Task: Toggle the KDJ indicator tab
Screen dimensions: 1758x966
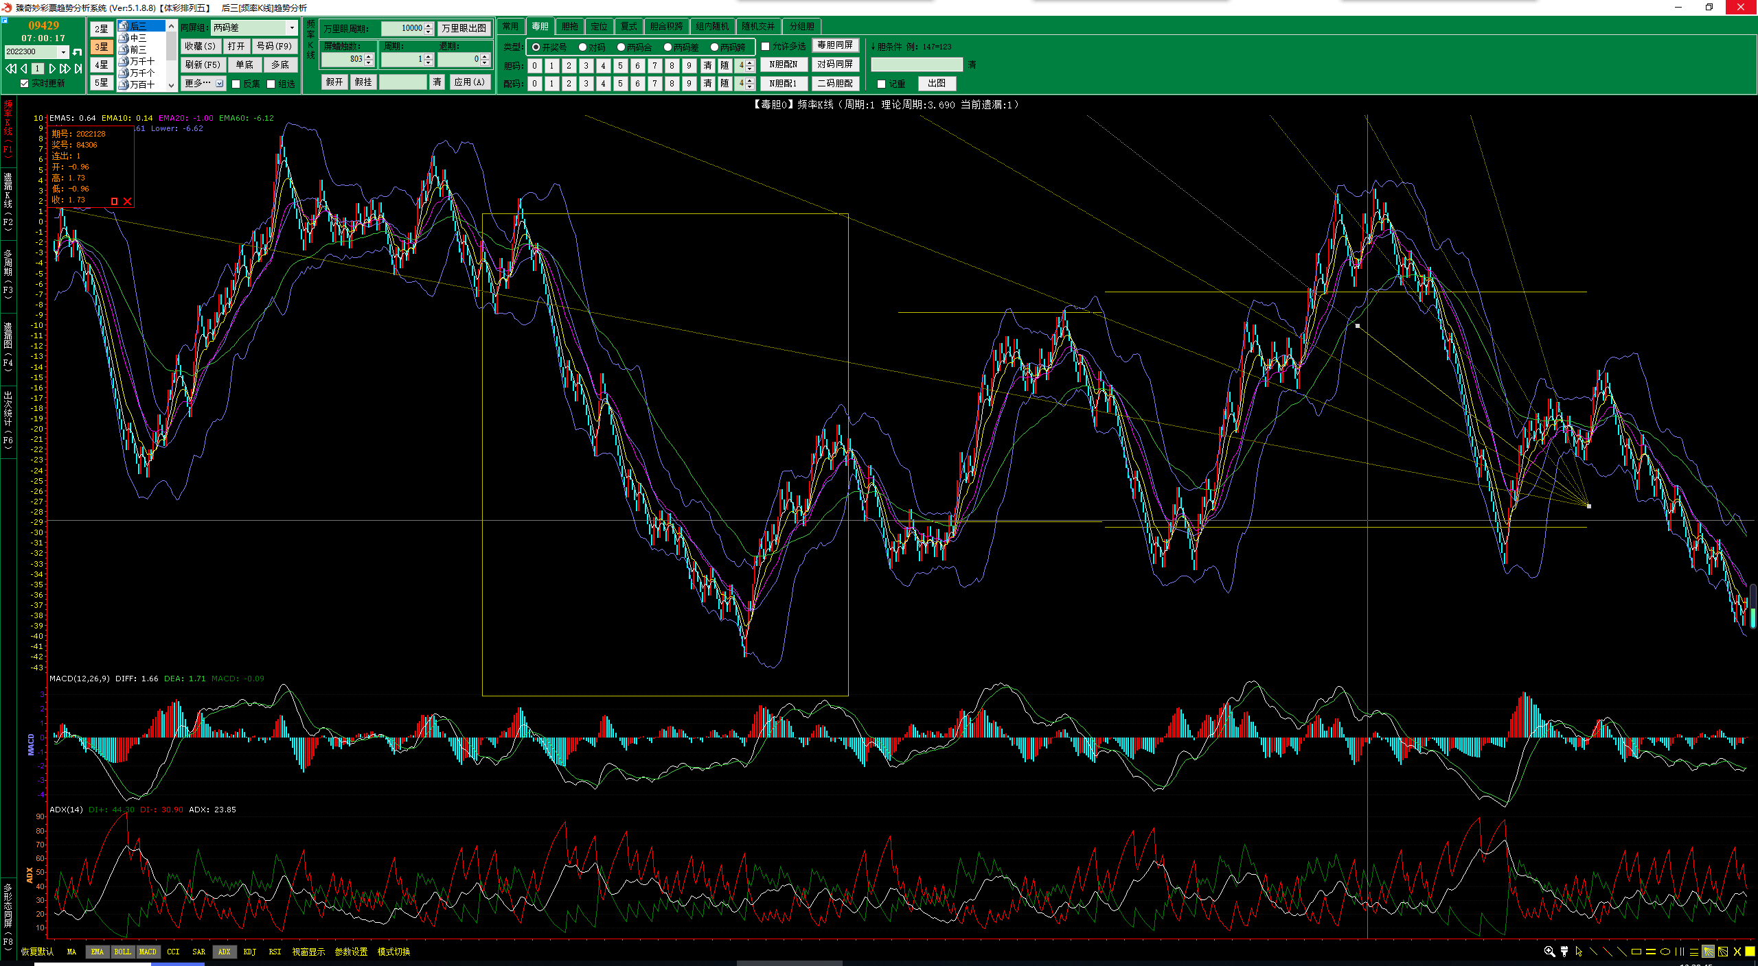Action: click(249, 952)
